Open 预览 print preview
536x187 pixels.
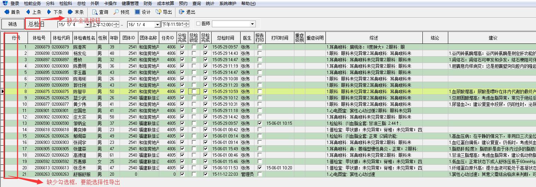(x=116, y=12)
